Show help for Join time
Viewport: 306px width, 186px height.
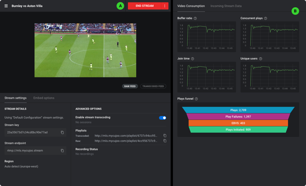click(x=193, y=59)
